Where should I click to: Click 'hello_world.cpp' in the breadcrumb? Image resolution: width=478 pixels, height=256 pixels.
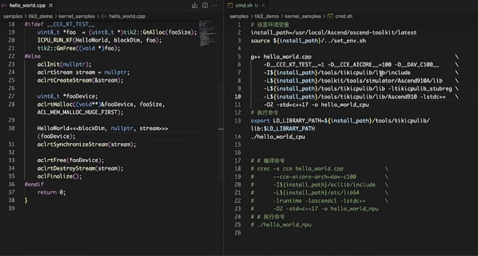[x=127, y=16]
